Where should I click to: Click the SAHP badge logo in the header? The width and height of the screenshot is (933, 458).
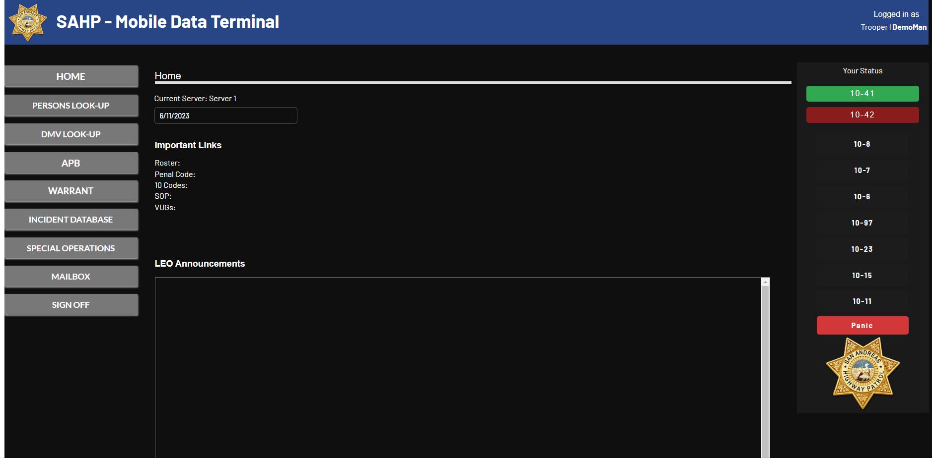pyautogui.click(x=27, y=22)
